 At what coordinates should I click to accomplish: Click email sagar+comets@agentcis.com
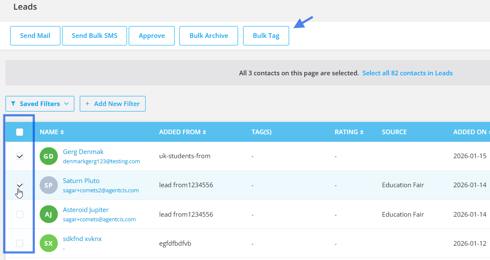[x=99, y=219]
